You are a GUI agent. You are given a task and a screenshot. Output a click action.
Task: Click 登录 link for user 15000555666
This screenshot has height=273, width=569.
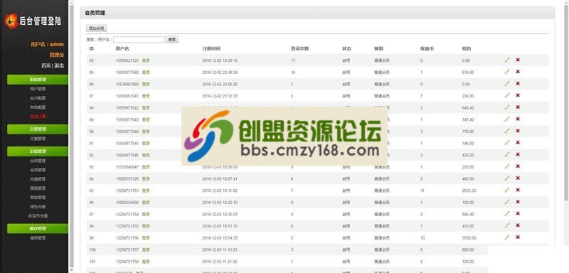[146, 203]
